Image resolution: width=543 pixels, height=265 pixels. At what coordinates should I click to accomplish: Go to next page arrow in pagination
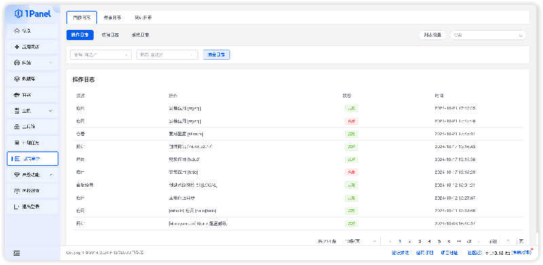click(479, 241)
